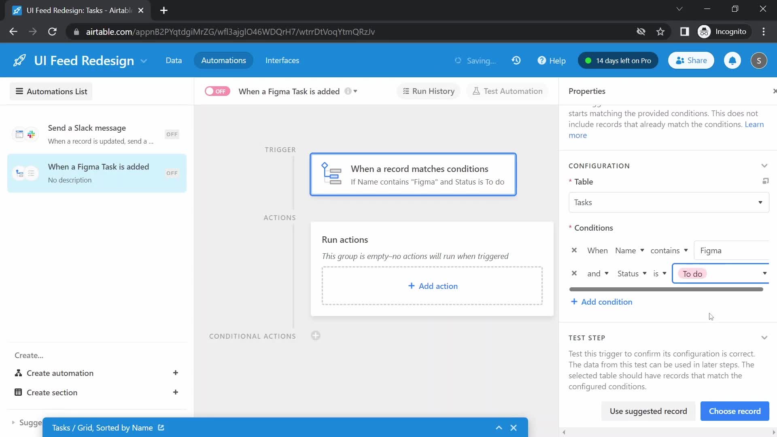Open the Table dropdown selector
The image size is (777, 437).
[x=668, y=202]
